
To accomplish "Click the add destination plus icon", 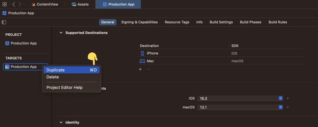I will point(140,69).
